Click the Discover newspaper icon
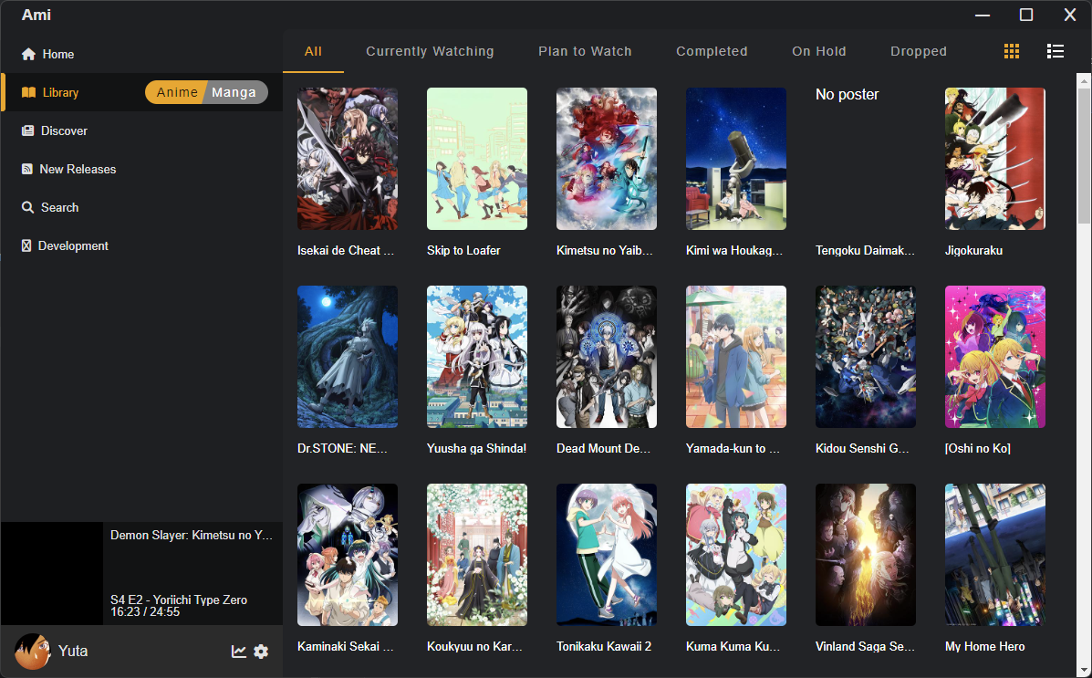The image size is (1092, 678). (28, 131)
